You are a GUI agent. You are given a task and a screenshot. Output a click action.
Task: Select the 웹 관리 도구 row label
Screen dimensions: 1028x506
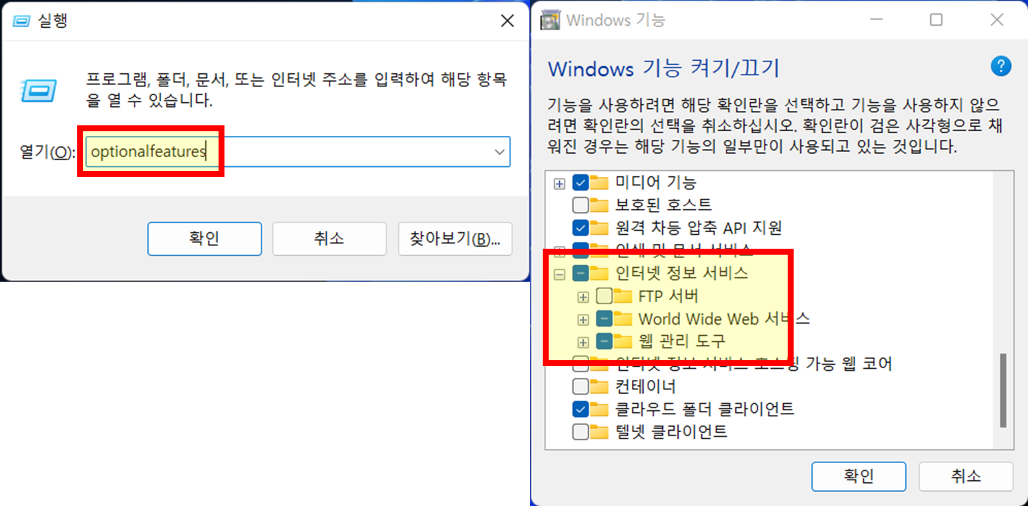click(681, 341)
